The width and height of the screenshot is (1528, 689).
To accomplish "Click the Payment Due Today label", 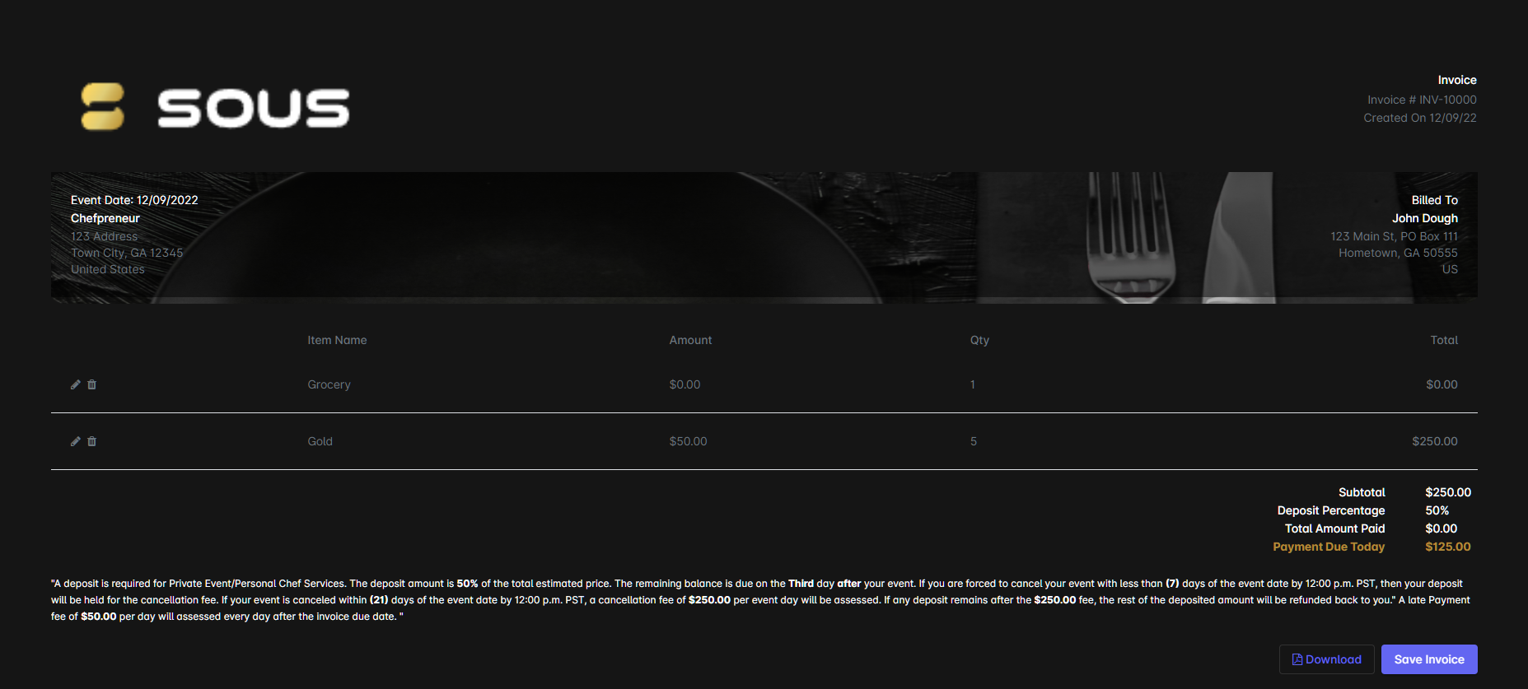I will pos(1329,547).
